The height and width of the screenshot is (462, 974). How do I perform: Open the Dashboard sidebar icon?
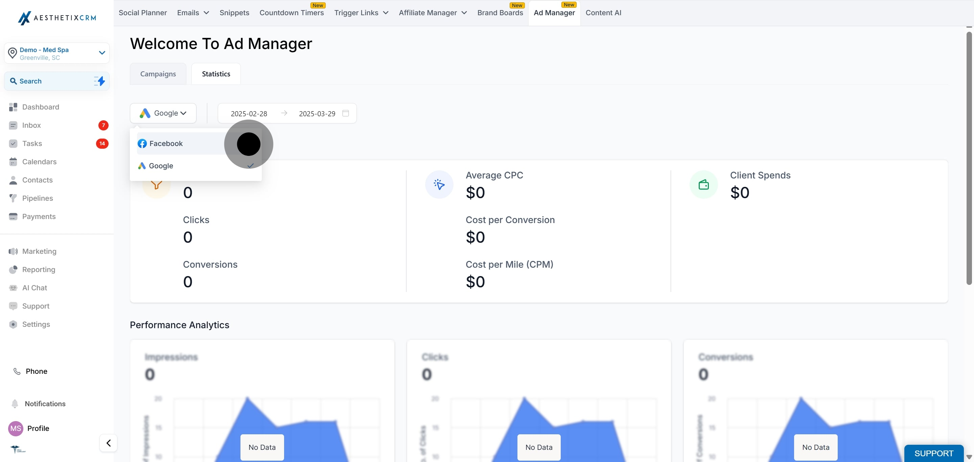click(13, 107)
